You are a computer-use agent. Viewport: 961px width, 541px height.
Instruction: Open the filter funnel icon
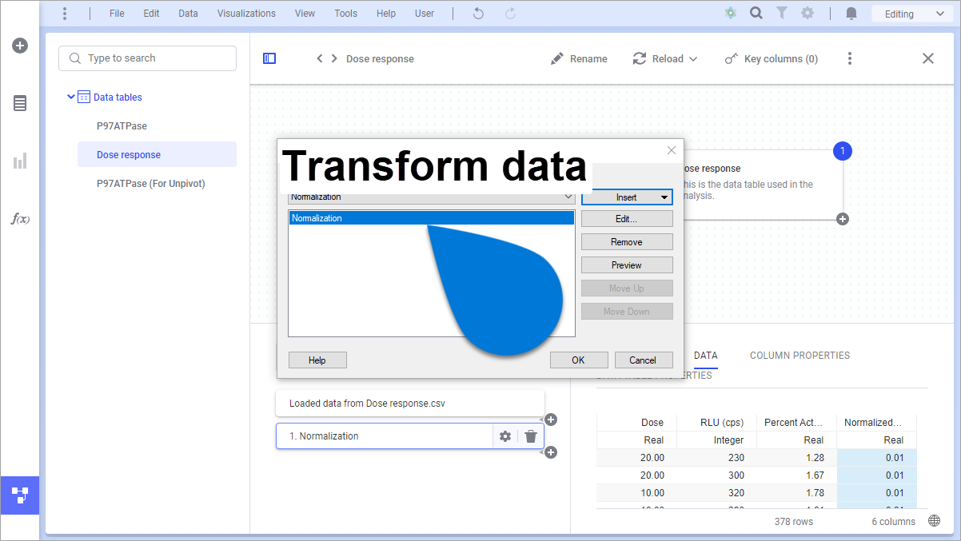[x=782, y=14]
